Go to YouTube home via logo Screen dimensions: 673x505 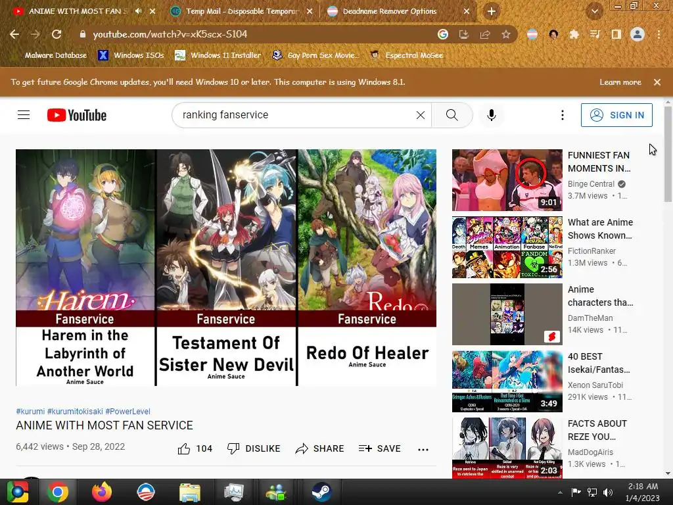coord(77,115)
